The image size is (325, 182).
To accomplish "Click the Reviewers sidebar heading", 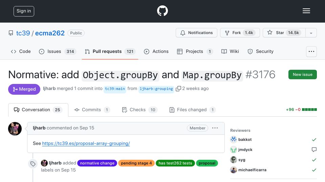I will point(240,130).
